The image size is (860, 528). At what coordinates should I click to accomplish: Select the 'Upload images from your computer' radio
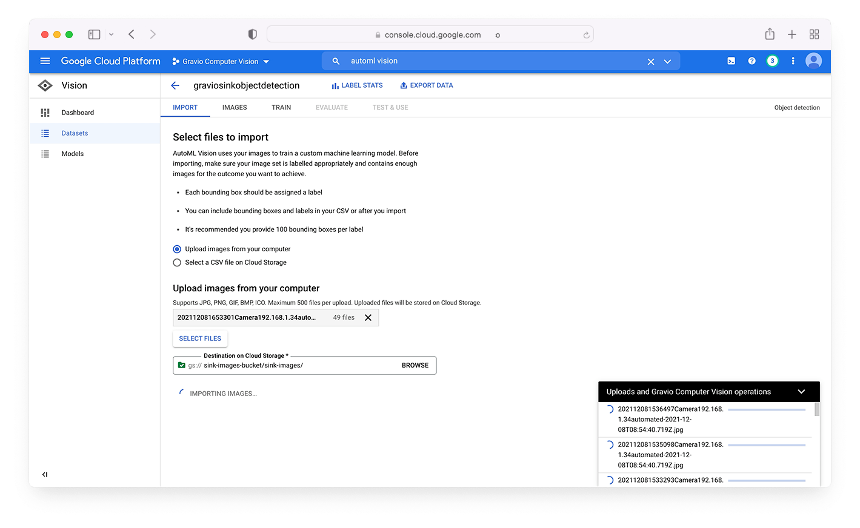tap(177, 249)
